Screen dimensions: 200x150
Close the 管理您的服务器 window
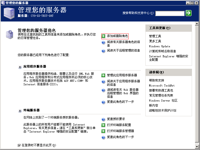tap(196, 3)
